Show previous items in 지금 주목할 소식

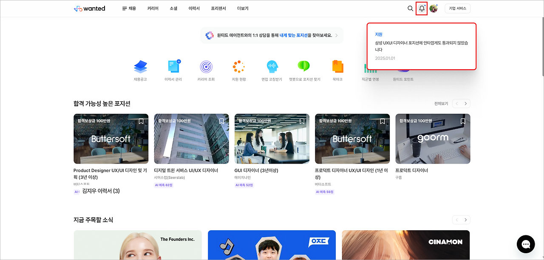457,220
